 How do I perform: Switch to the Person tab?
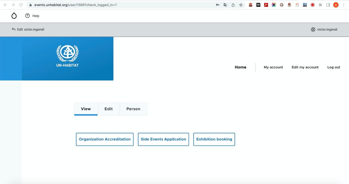point(133,109)
